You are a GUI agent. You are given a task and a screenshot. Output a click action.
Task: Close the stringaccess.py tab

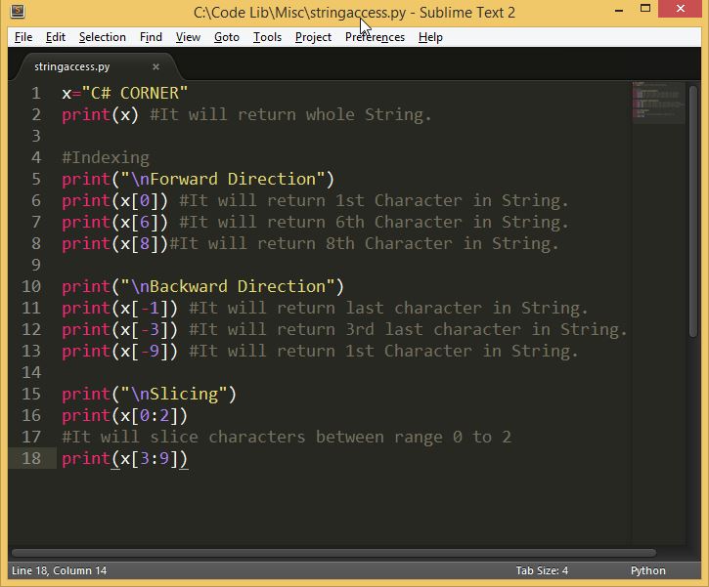pos(155,66)
